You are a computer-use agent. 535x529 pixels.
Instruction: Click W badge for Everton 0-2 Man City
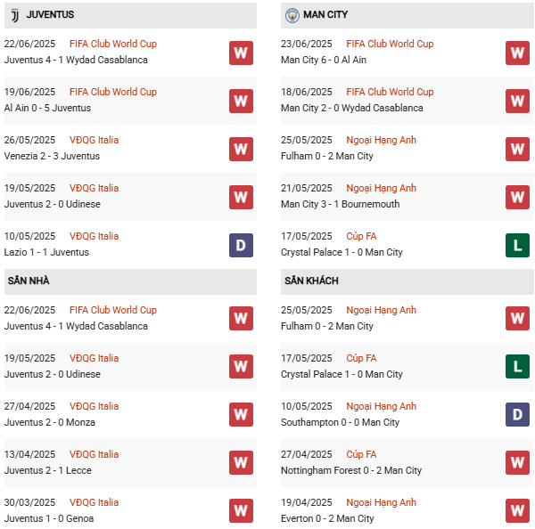tap(517, 511)
